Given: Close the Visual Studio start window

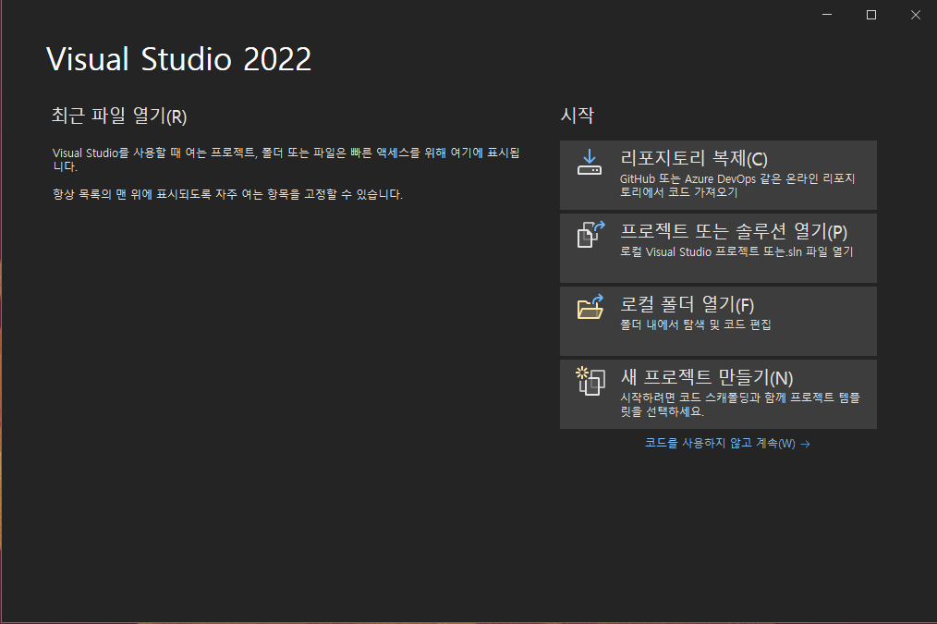Looking at the screenshot, I should click(916, 15).
